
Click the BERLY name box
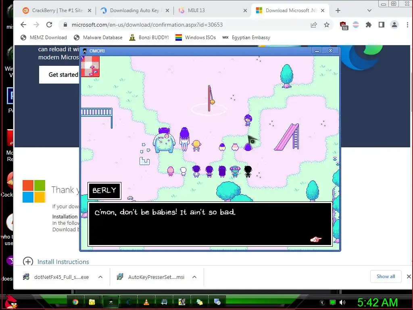pyautogui.click(x=104, y=191)
